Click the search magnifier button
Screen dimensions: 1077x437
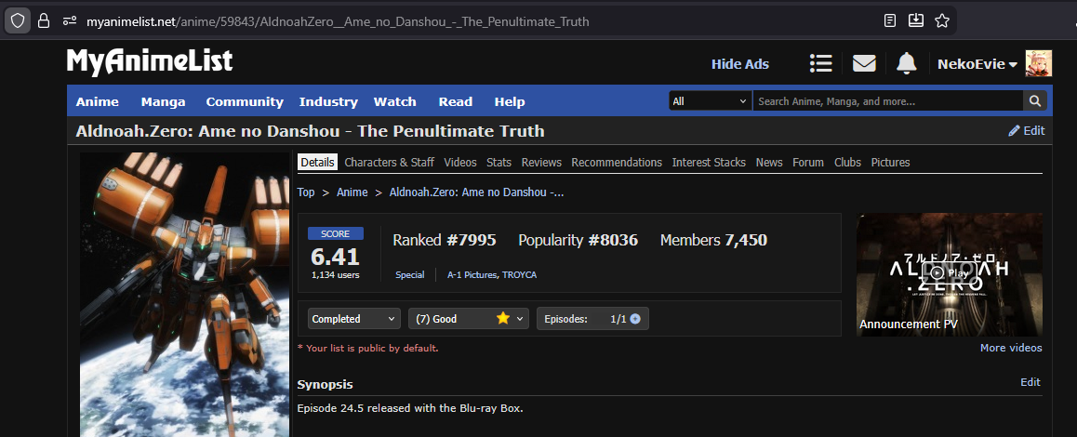click(x=1034, y=101)
